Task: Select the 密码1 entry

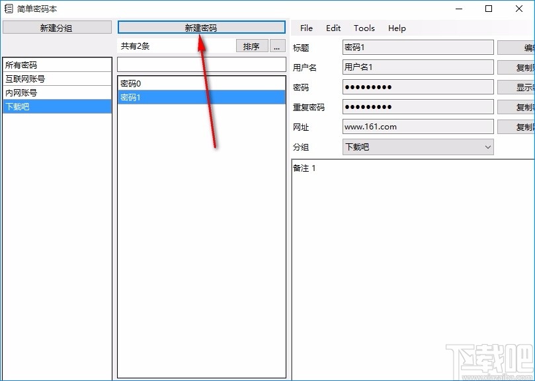Action: (x=201, y=97)
